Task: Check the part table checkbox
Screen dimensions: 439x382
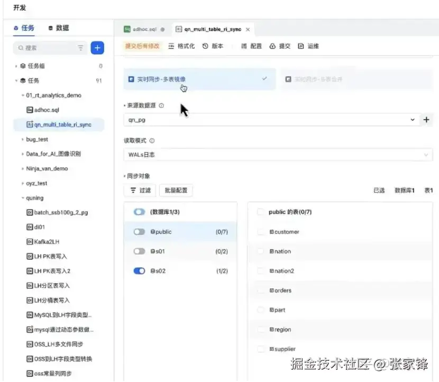Action: [x=261, y=310]
